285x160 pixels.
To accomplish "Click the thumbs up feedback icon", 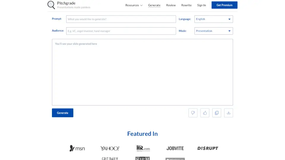I will click(205, 113).
